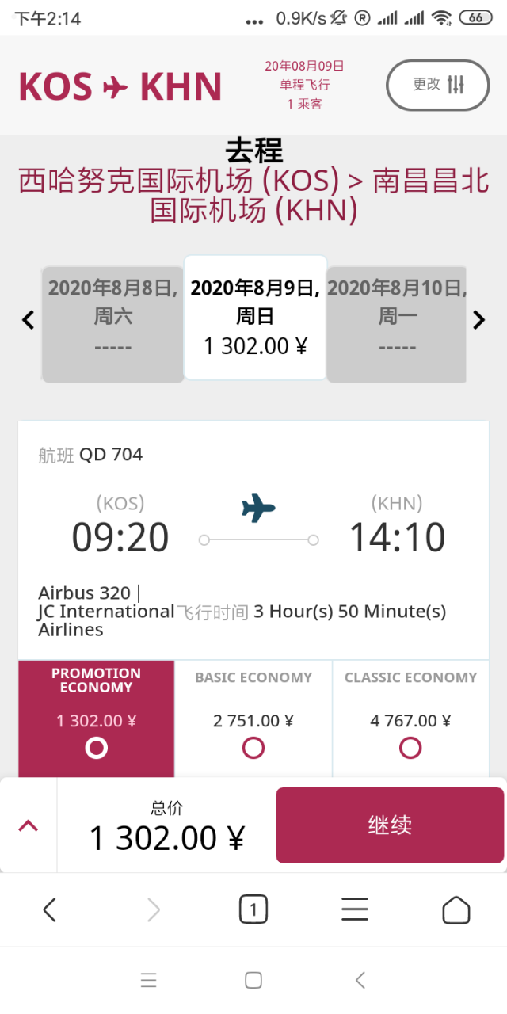Select Basic Economy 2 751.00 ¥ radio
The width and height of the screenshot is (507, 1014).
tap(253, 747)
